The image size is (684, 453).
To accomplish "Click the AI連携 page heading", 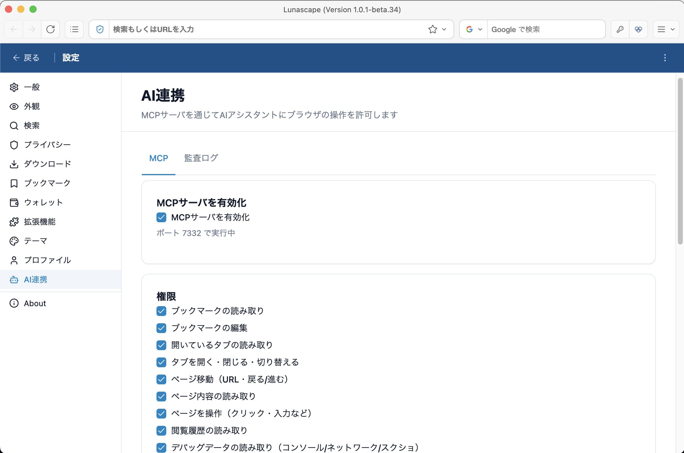I will 163,95.
